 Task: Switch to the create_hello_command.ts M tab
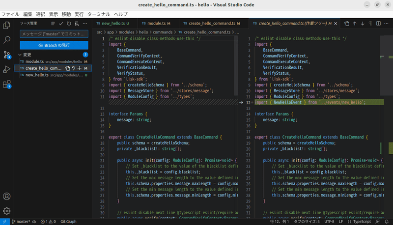pyautogui.click(x=214, y=23)
